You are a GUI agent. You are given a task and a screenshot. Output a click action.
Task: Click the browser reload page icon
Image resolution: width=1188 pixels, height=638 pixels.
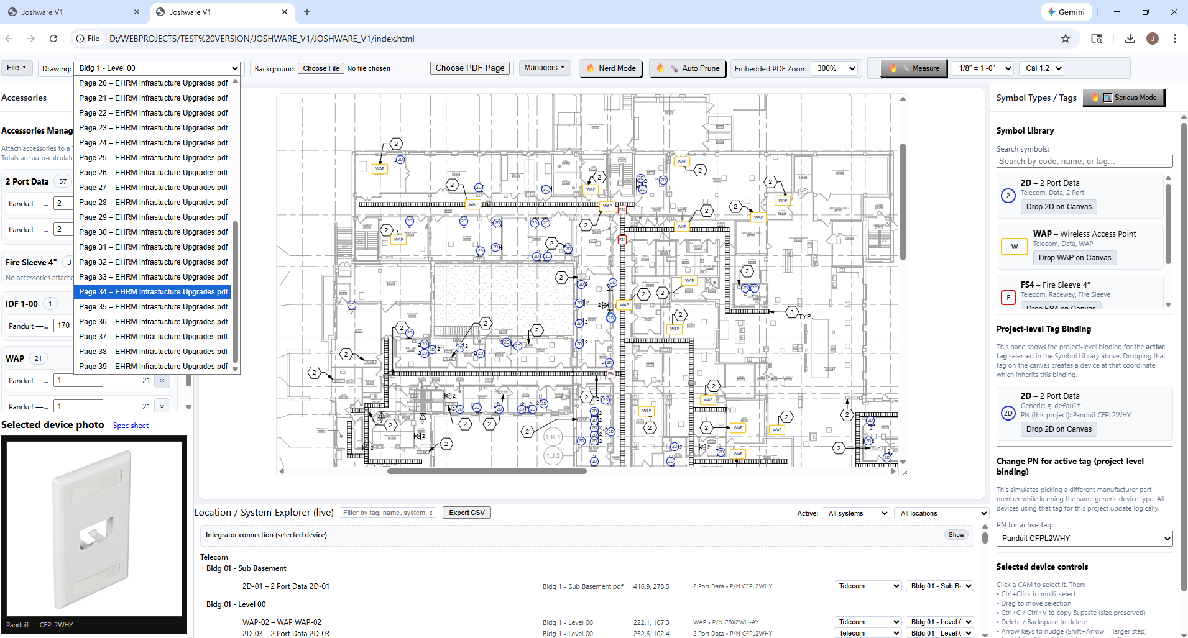[53, 39]
